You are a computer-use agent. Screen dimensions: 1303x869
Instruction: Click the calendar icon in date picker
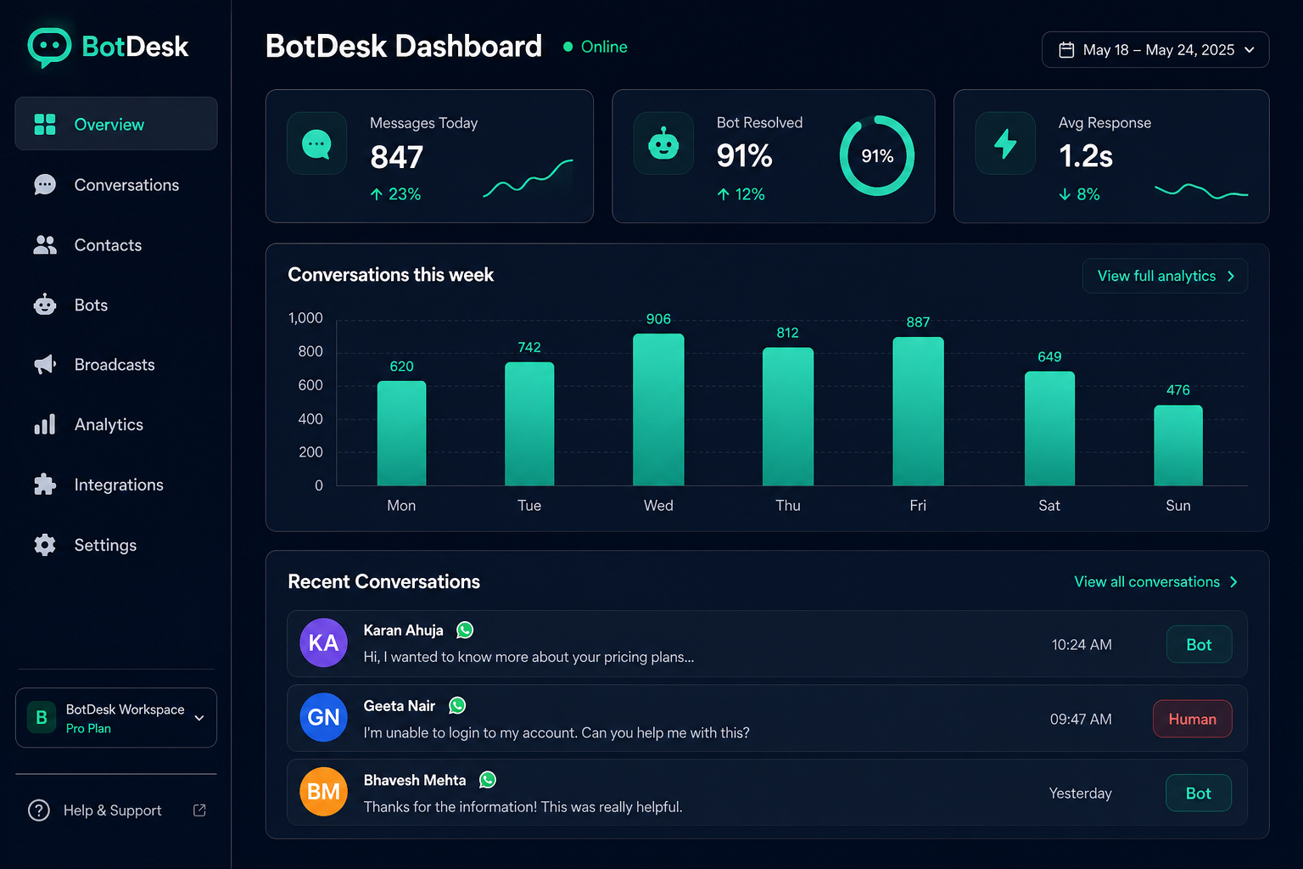1066,50
